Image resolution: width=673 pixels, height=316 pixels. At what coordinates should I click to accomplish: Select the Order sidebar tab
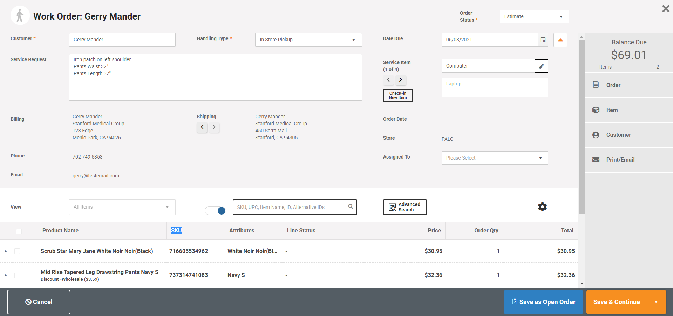(x=629, y=85)
